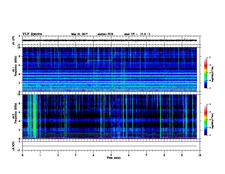Click the "-7" tick on ch.2 colorbar
This screenshot has height=174, width=225.
pos(209,135)
